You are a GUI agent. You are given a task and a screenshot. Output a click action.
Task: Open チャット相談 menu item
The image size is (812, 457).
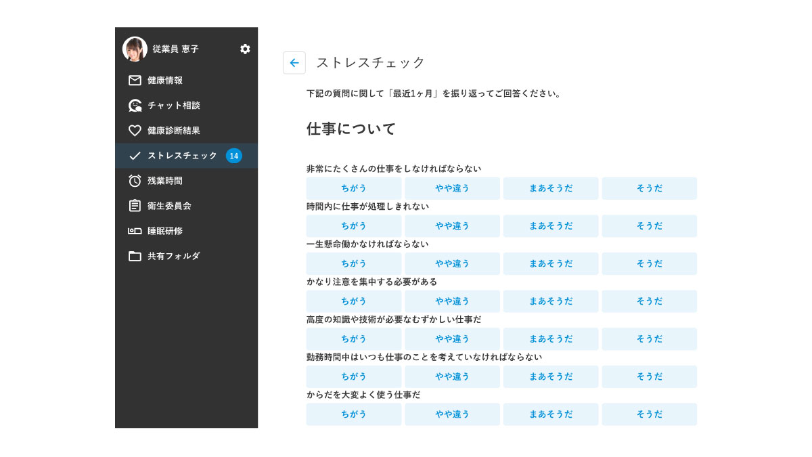click(186, 106)
